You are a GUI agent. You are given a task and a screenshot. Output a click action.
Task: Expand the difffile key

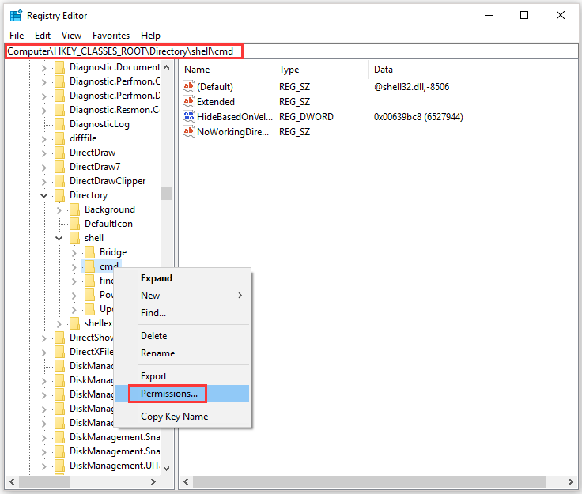pyautogui.click(x=43, y=138)
